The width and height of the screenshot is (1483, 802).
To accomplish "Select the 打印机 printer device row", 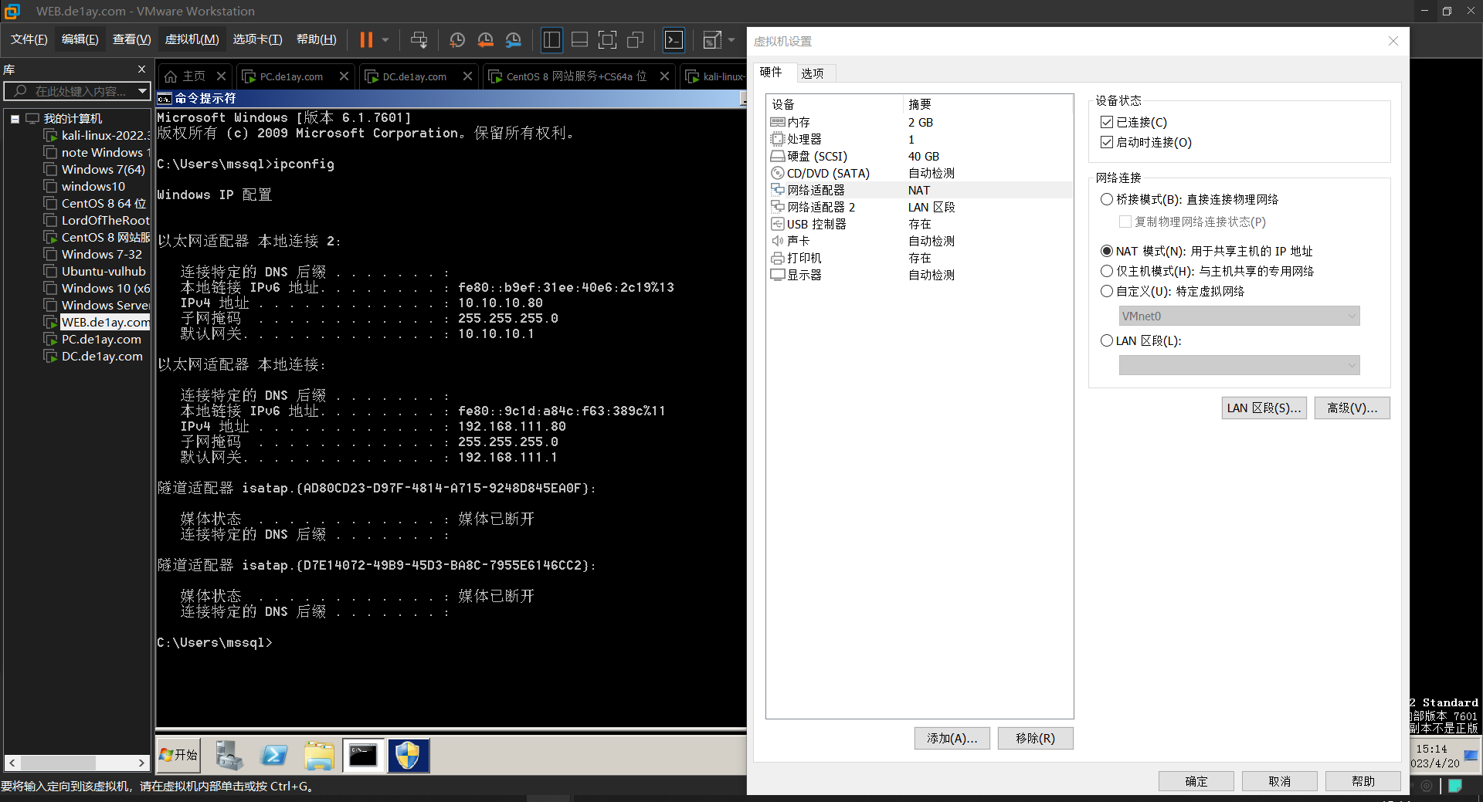I will tap(919, 258).
